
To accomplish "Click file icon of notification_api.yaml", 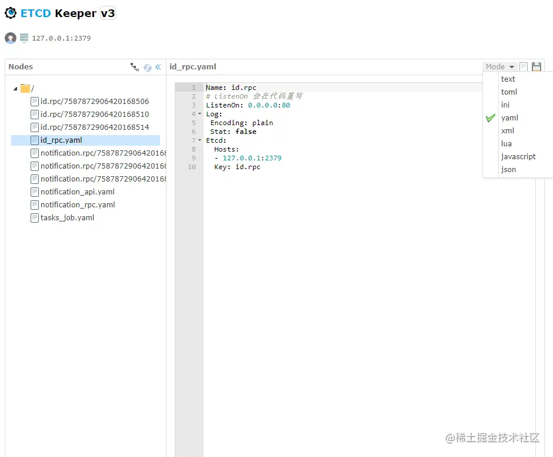I will click(x=35, y=192).
